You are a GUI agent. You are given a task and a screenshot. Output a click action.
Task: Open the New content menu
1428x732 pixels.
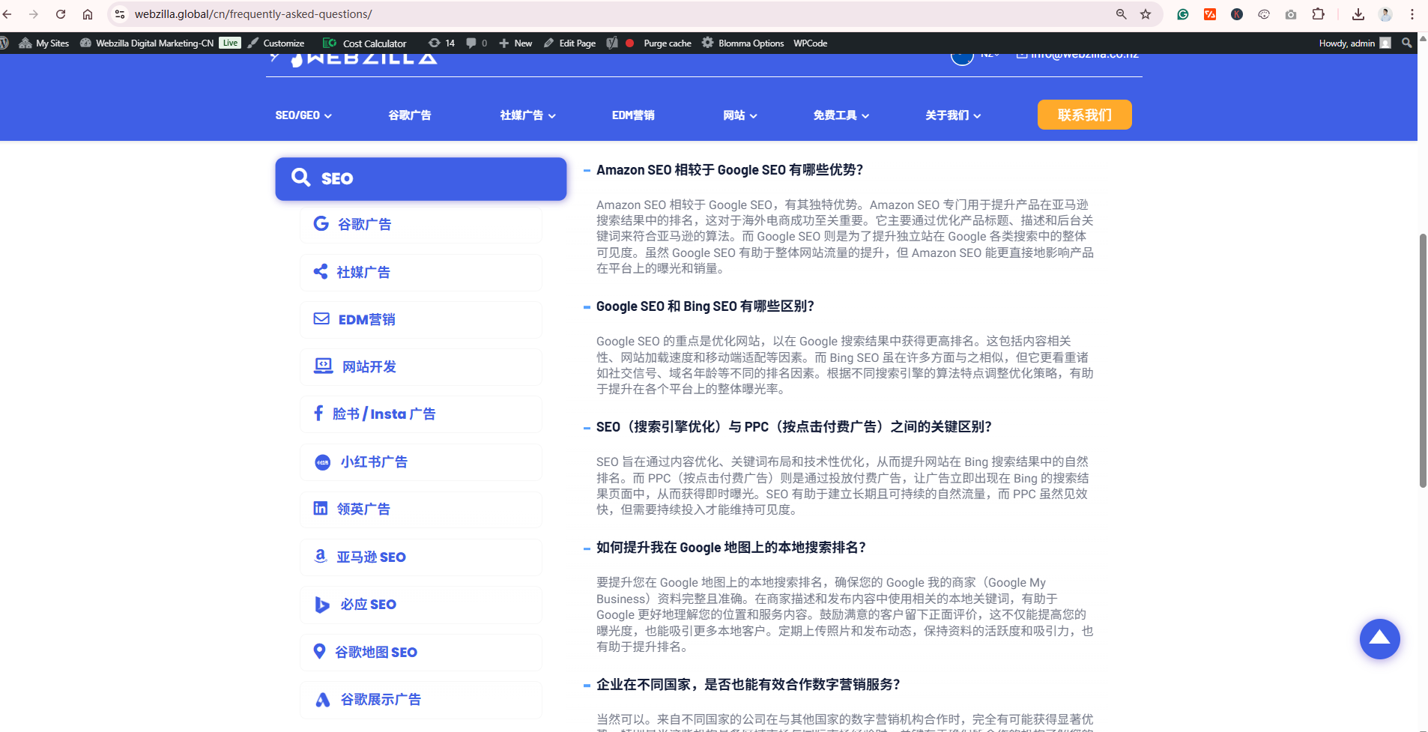pyautogui.click(x=515, y=43)
